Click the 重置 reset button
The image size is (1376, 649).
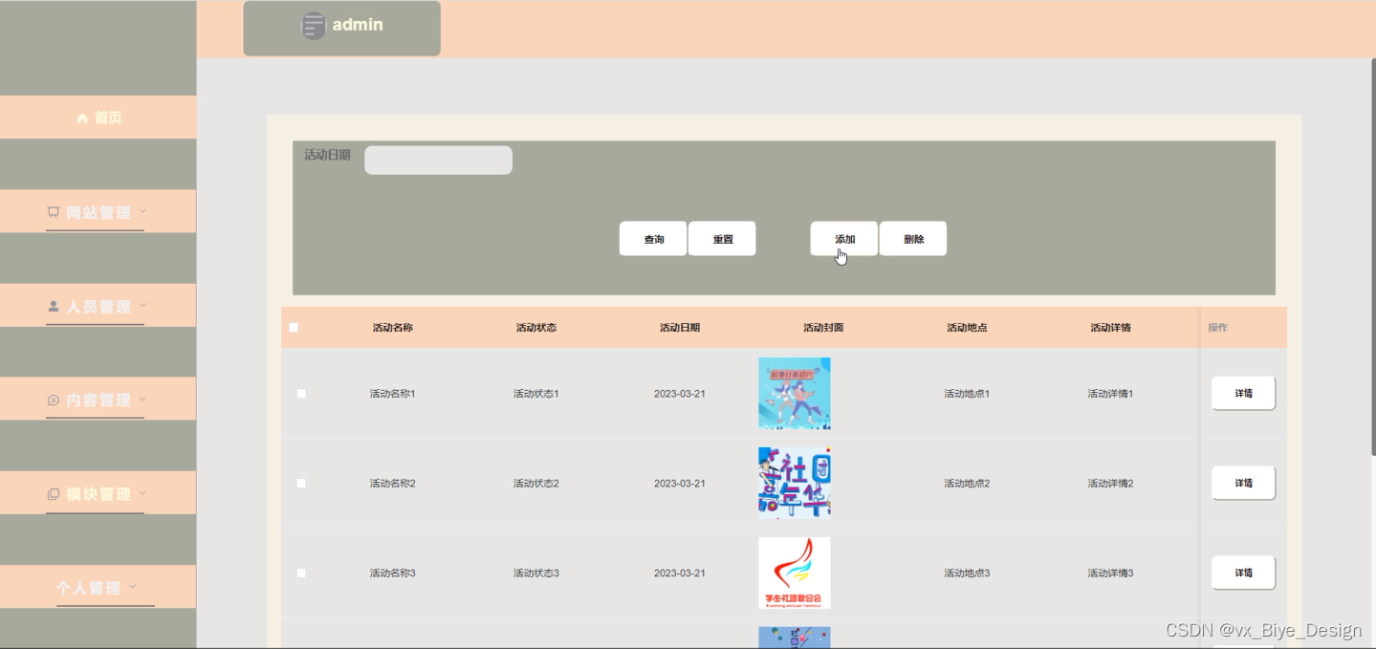pyautogui.click(x=722, y=239)
